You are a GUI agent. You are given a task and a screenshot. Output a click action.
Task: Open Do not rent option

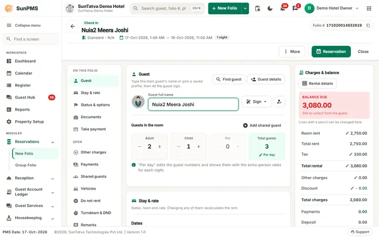pos(95,201)
